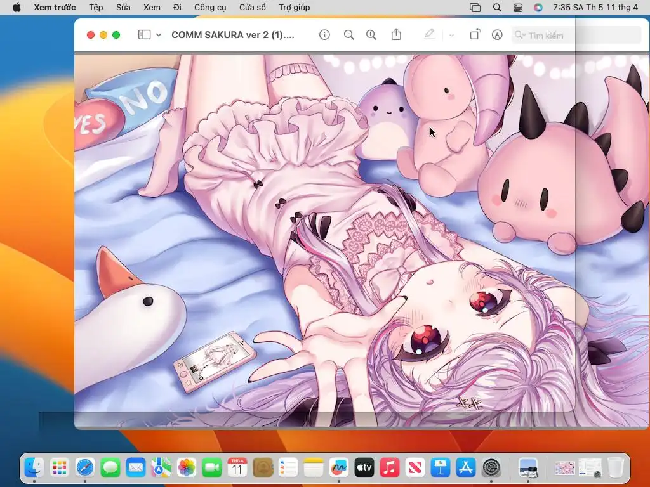
Task: Show the image inspector info
Action: coord(324,35)
